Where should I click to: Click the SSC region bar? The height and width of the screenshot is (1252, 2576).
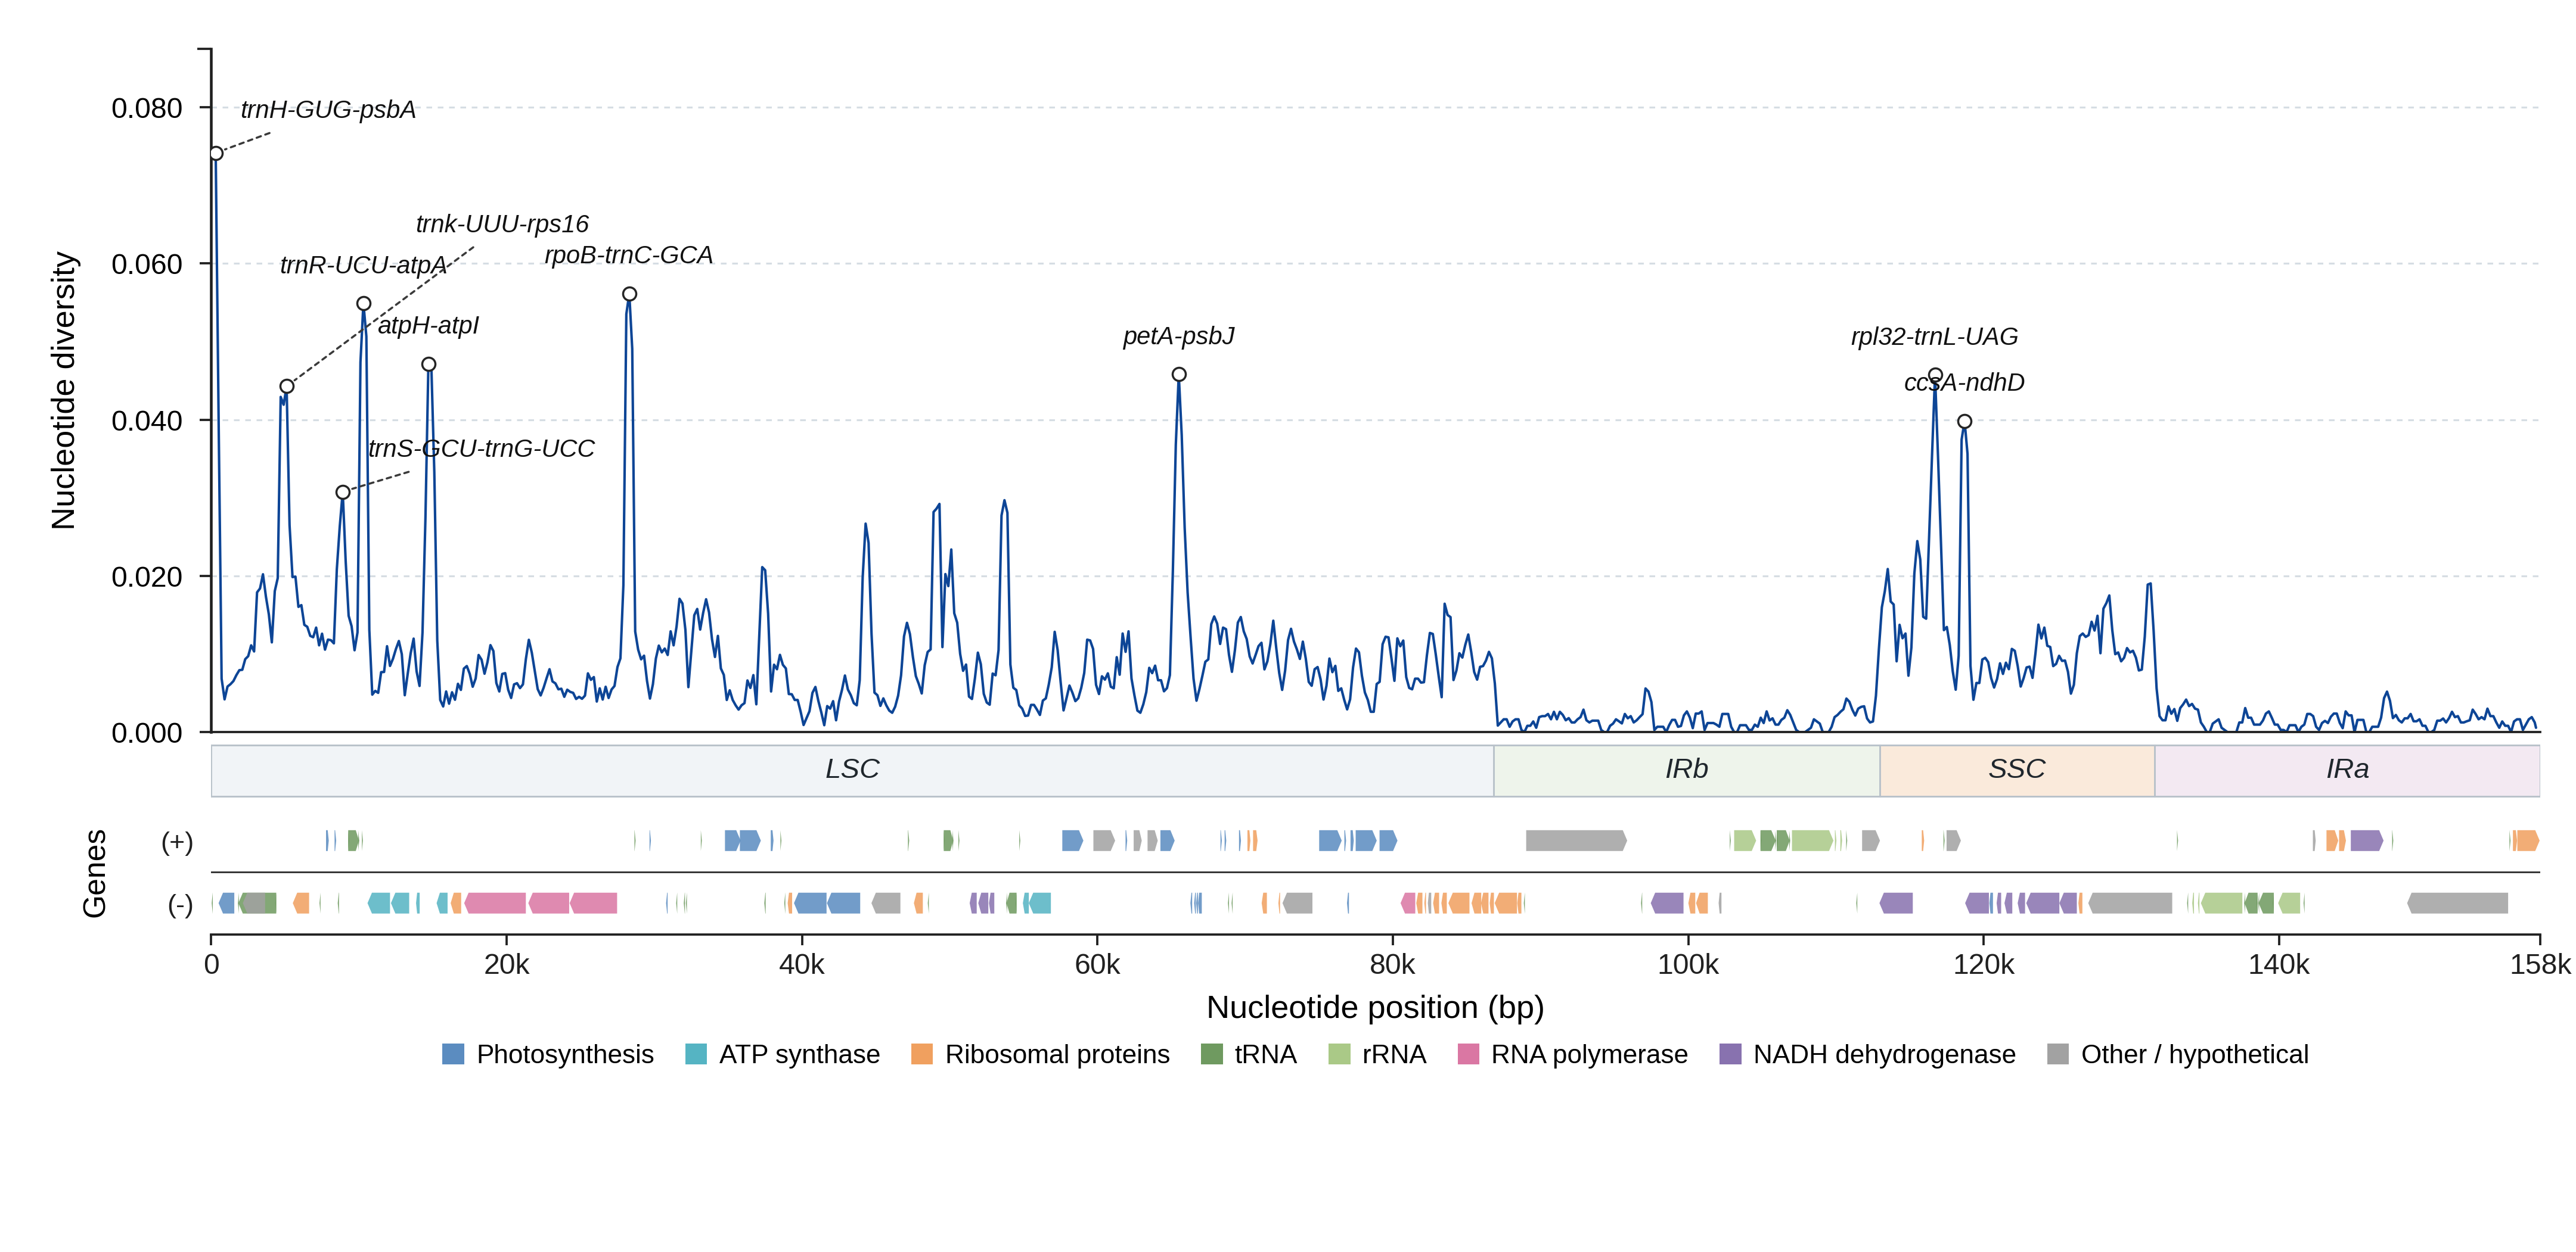(2017, 770)
